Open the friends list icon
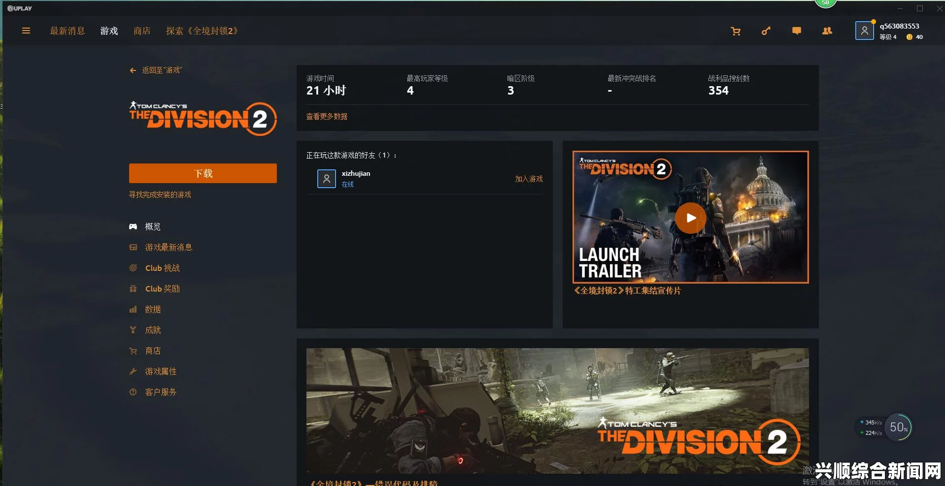The width and height of the screenshot is (945, 486). (827, 31)
